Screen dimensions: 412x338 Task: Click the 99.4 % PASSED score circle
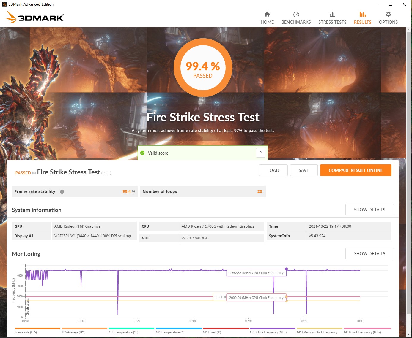click(x=203, y=68)
